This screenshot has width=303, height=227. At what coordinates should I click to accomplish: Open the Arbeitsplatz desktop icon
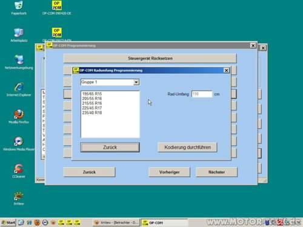pos(19,35)
